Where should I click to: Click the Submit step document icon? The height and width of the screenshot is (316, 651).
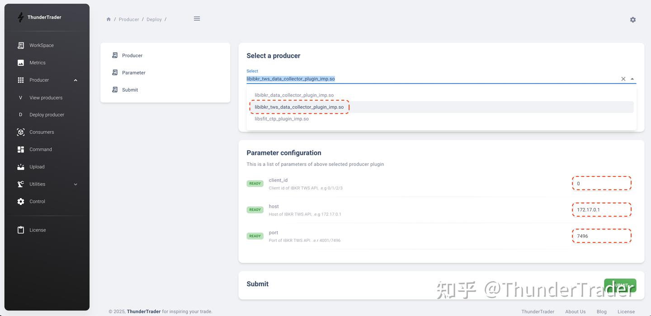115,89
